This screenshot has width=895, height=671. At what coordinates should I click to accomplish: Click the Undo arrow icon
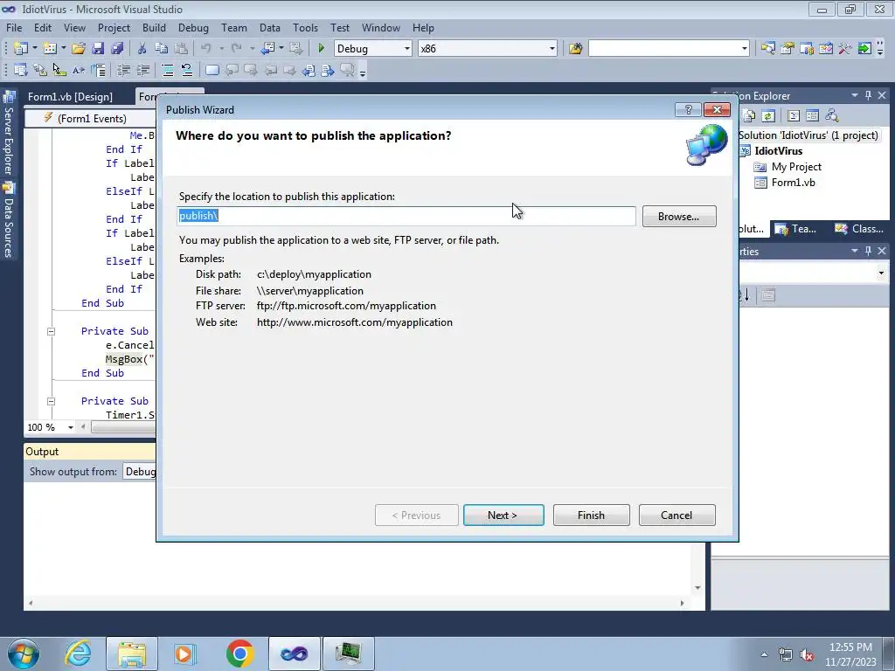coord(206,49)
